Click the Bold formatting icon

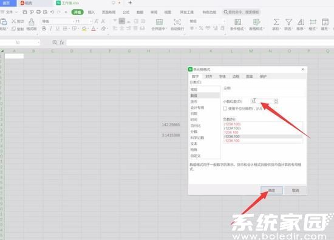pos(44,28)
